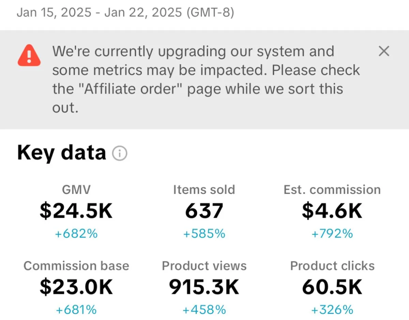409x320 pixels.
Task: Click the +681% commission base change
Action: [x=76, y=310]
